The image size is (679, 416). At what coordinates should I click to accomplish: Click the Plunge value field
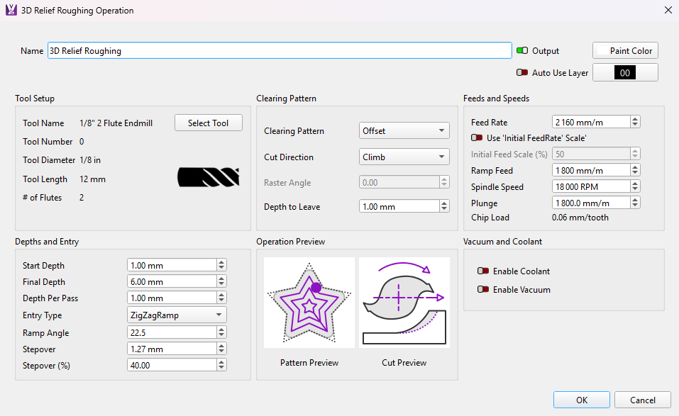(591, 203)
